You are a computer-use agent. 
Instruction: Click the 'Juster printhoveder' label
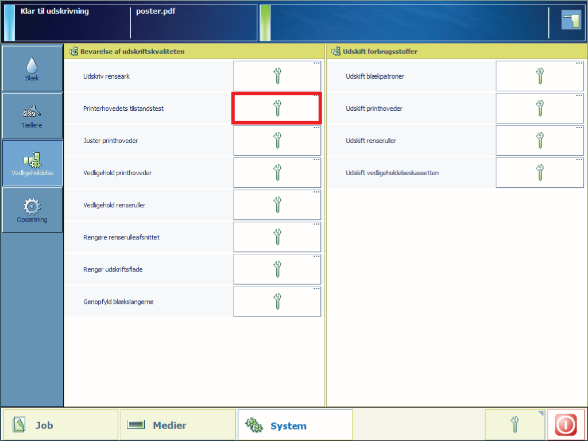[x=111, y=141]
